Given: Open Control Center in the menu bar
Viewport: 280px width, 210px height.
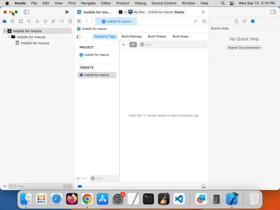Looking at the screenshot, I should click(x=232, y=3).
